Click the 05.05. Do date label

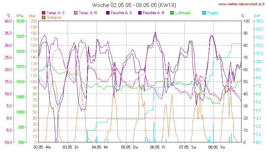(129, 147)
